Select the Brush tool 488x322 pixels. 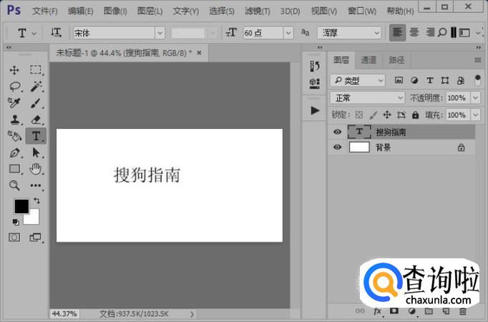click(x=36, y=102)
